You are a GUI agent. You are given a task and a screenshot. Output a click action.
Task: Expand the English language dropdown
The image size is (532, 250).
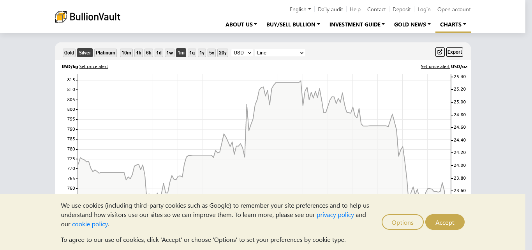coord(300,9)
